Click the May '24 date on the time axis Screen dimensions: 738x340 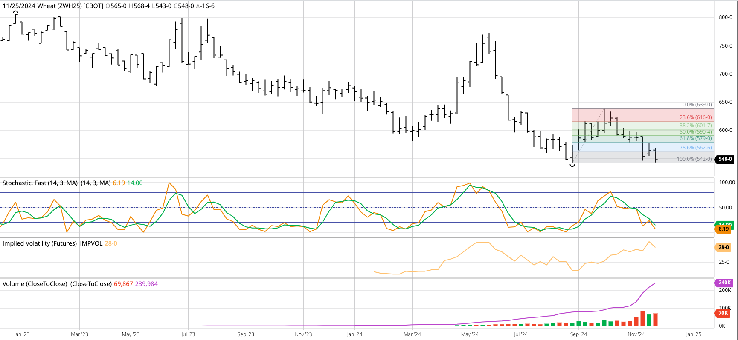[470, 334]
